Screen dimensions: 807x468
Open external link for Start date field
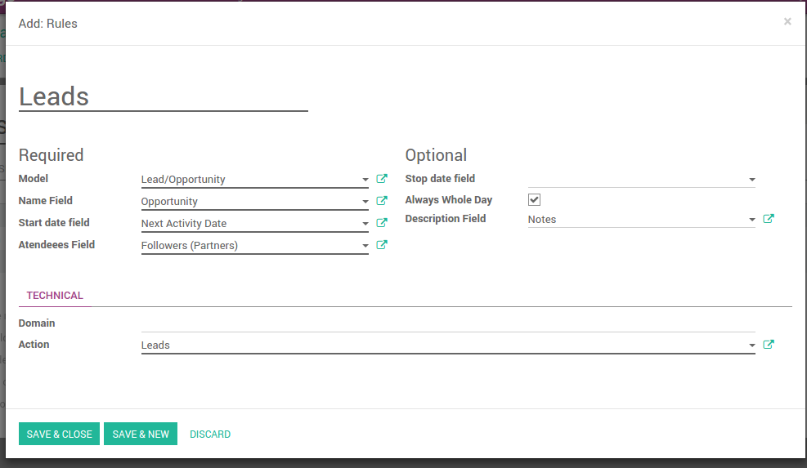click(381, 223)
